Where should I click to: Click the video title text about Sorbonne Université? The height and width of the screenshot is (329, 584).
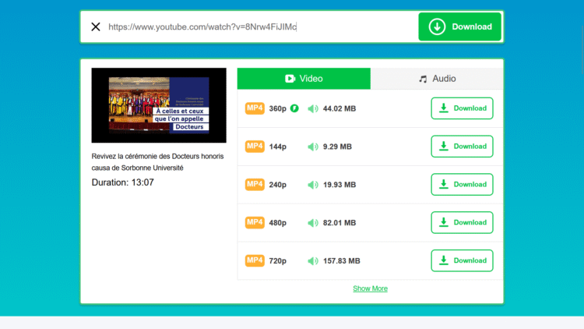157,162
